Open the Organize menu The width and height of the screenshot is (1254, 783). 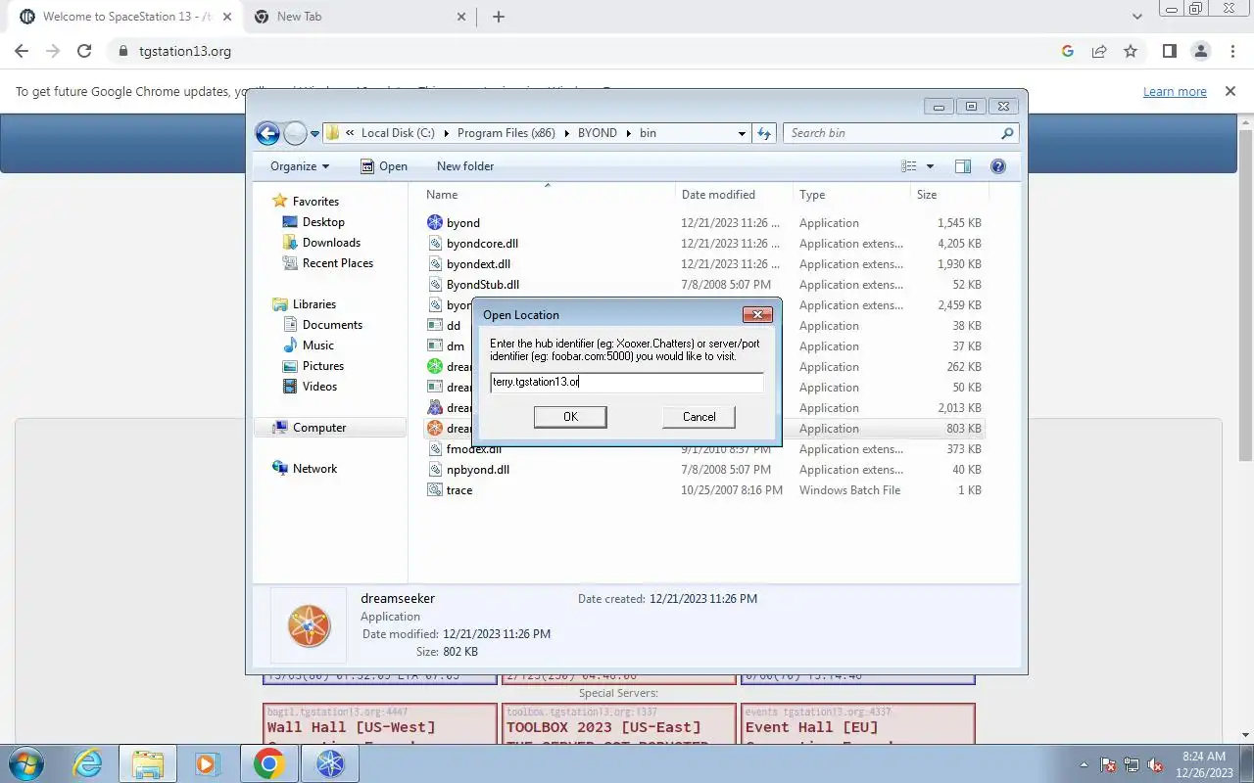pyautogui.click(x=300, y=166)
